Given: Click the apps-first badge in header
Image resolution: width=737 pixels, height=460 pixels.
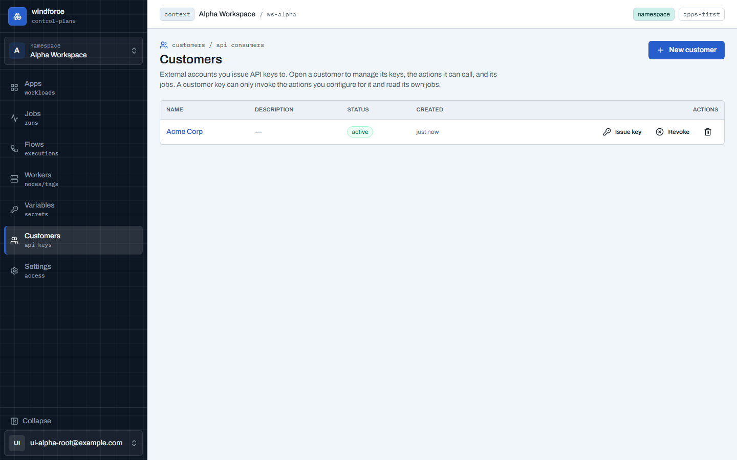Looking at the screenshot, I should click(702, 14).
